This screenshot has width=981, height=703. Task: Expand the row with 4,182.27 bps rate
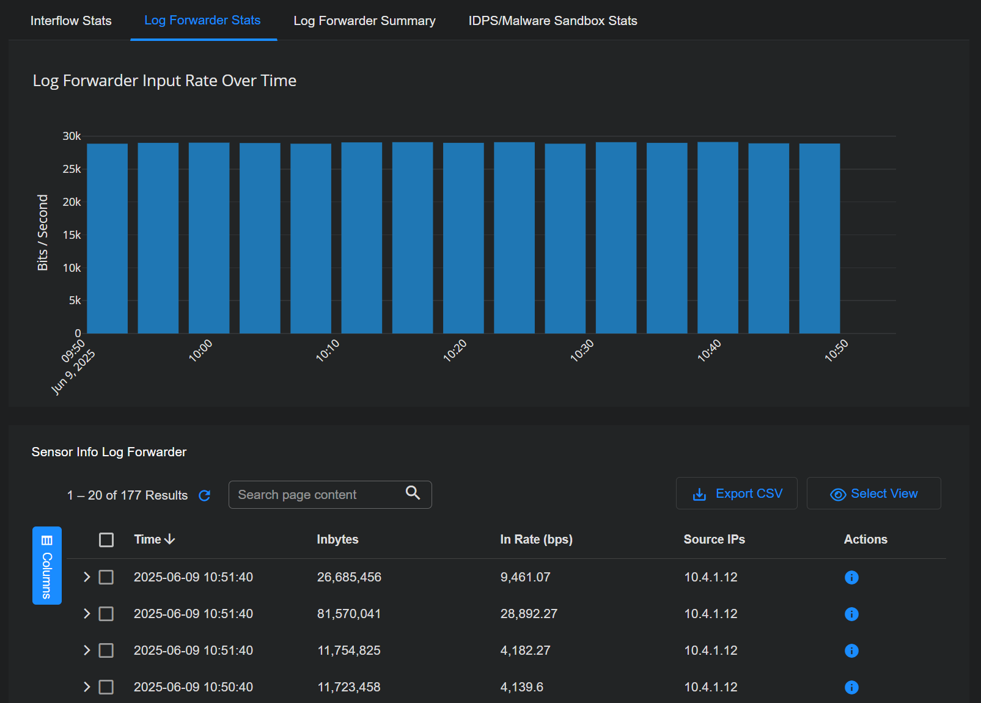click(86, 650)
